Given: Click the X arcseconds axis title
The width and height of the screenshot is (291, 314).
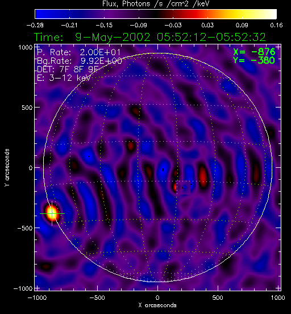Looking at the screenshot, I should [157, 305].
